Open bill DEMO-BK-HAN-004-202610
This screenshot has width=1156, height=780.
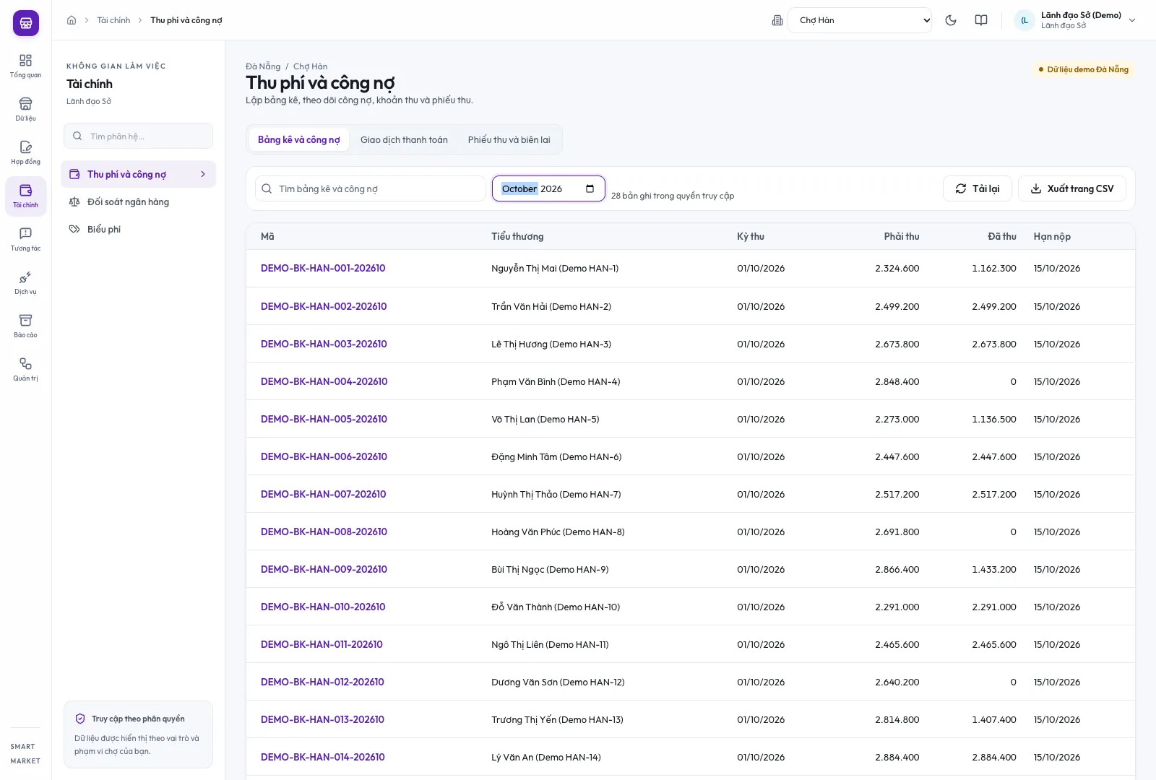(x=324, y=381)
